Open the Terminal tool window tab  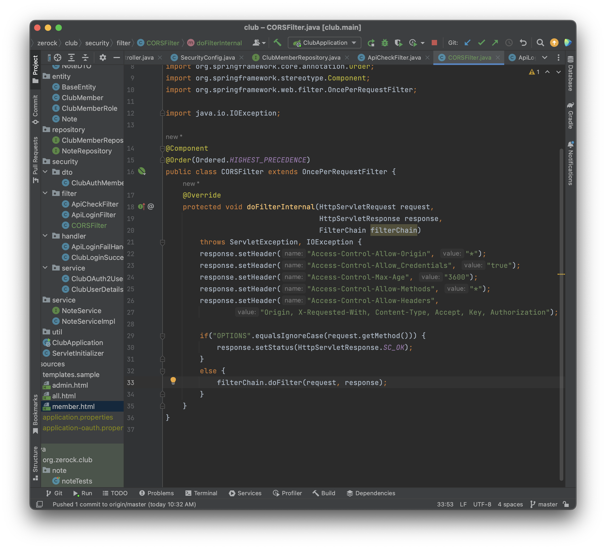(x=201, y=493)
